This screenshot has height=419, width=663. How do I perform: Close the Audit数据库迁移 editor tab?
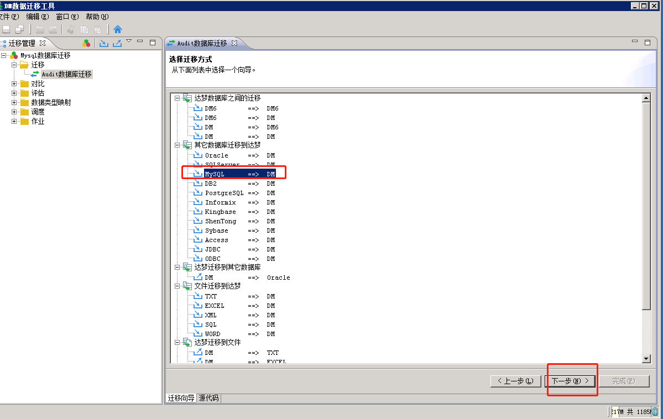click(x=234, y=43)
